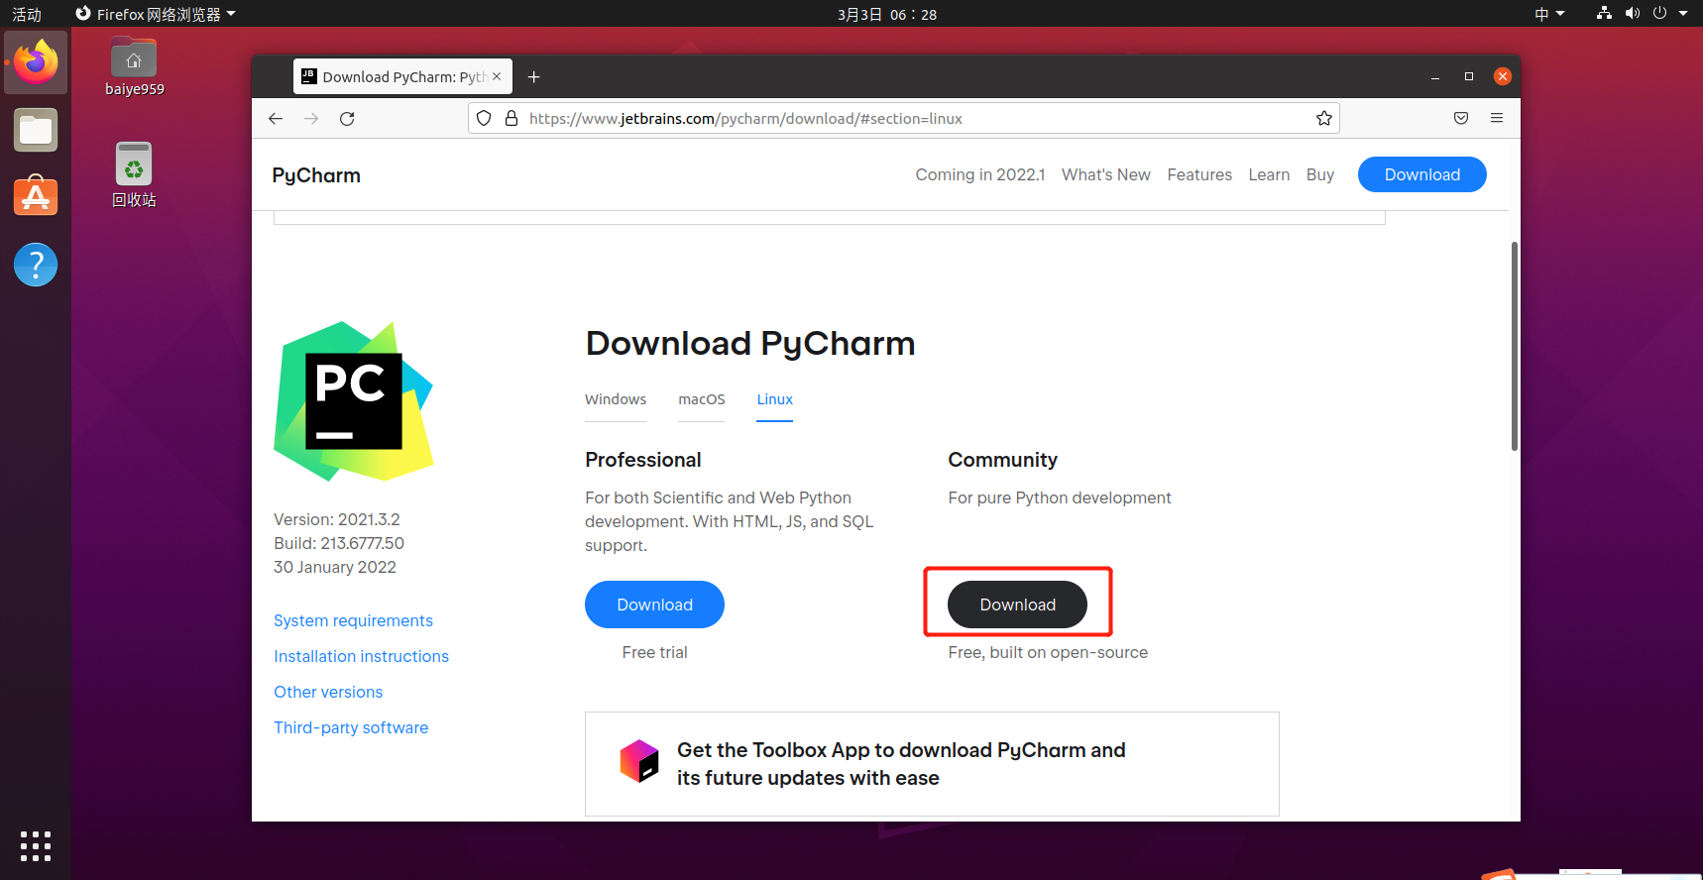Launch Ubuntu Software from the dock
Viewport: 1703px width, 880px height.
point(36,196)
